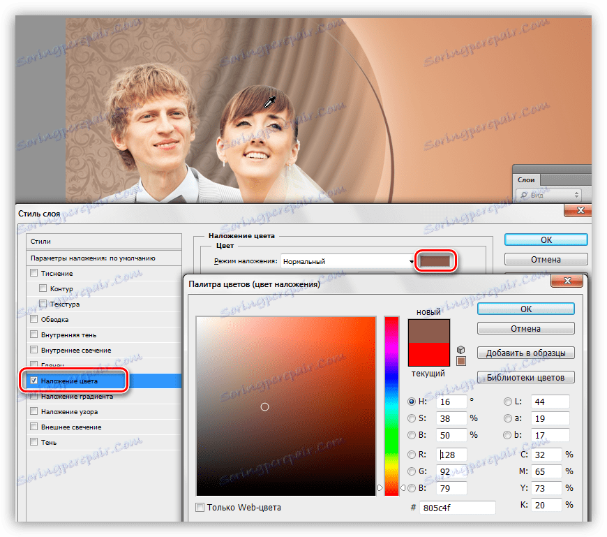Screen dimensions: 607x537
Task: Select Параметры наложения: по умолчанию
Action: pos(104,258)
